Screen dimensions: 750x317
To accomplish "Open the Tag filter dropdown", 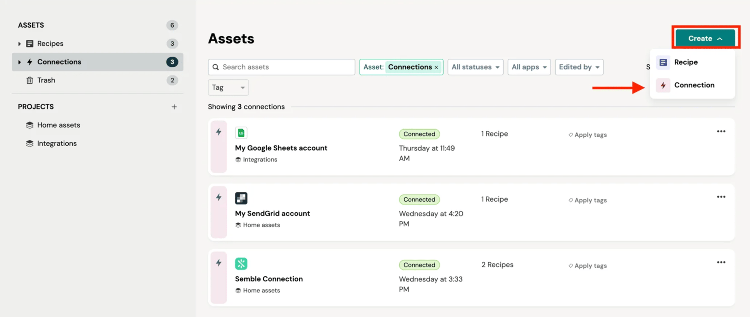I will click(x=228, y=87).
